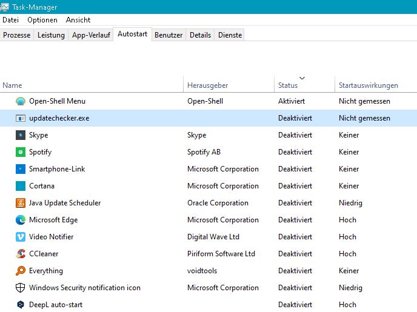Image resolution: width=417 pixels, height=312 pixels.
Task: Click publisher Spotify AB
Action: [204, 152]
